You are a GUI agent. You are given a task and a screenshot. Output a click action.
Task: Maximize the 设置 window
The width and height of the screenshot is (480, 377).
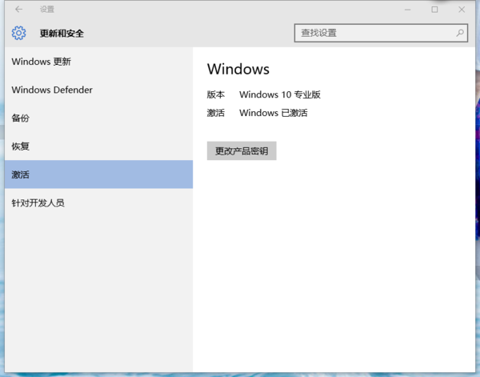click(x=434, y=10)
